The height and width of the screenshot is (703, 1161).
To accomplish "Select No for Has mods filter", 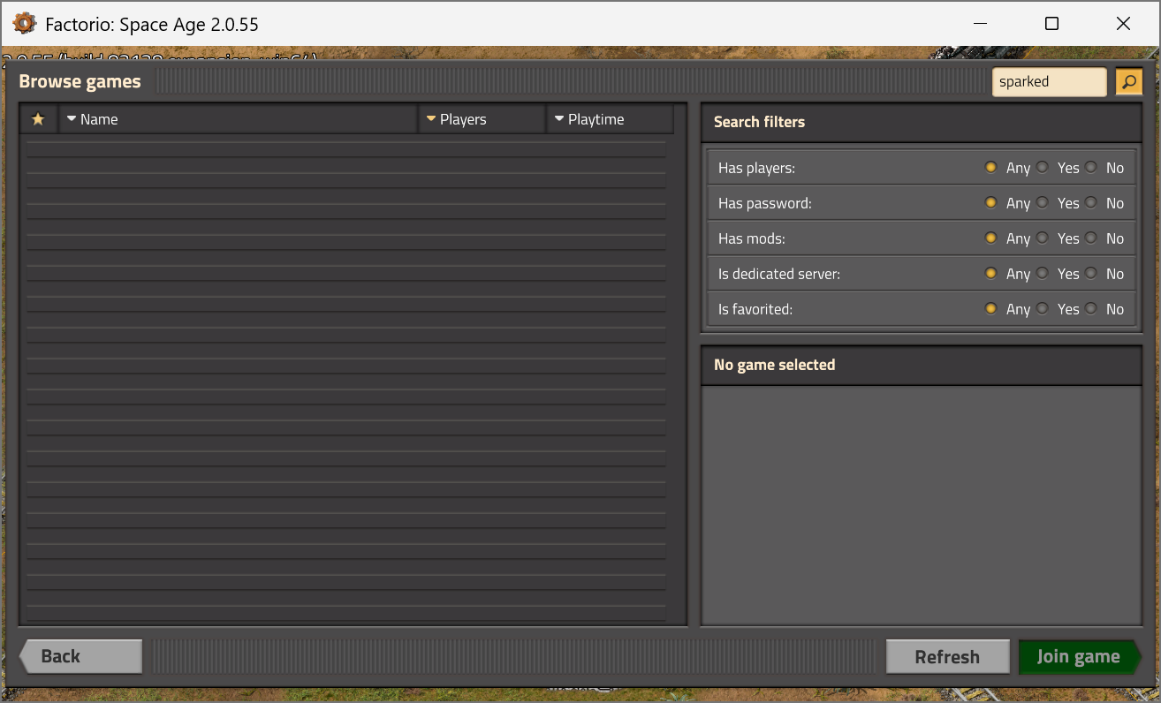I will [1091, 238].
